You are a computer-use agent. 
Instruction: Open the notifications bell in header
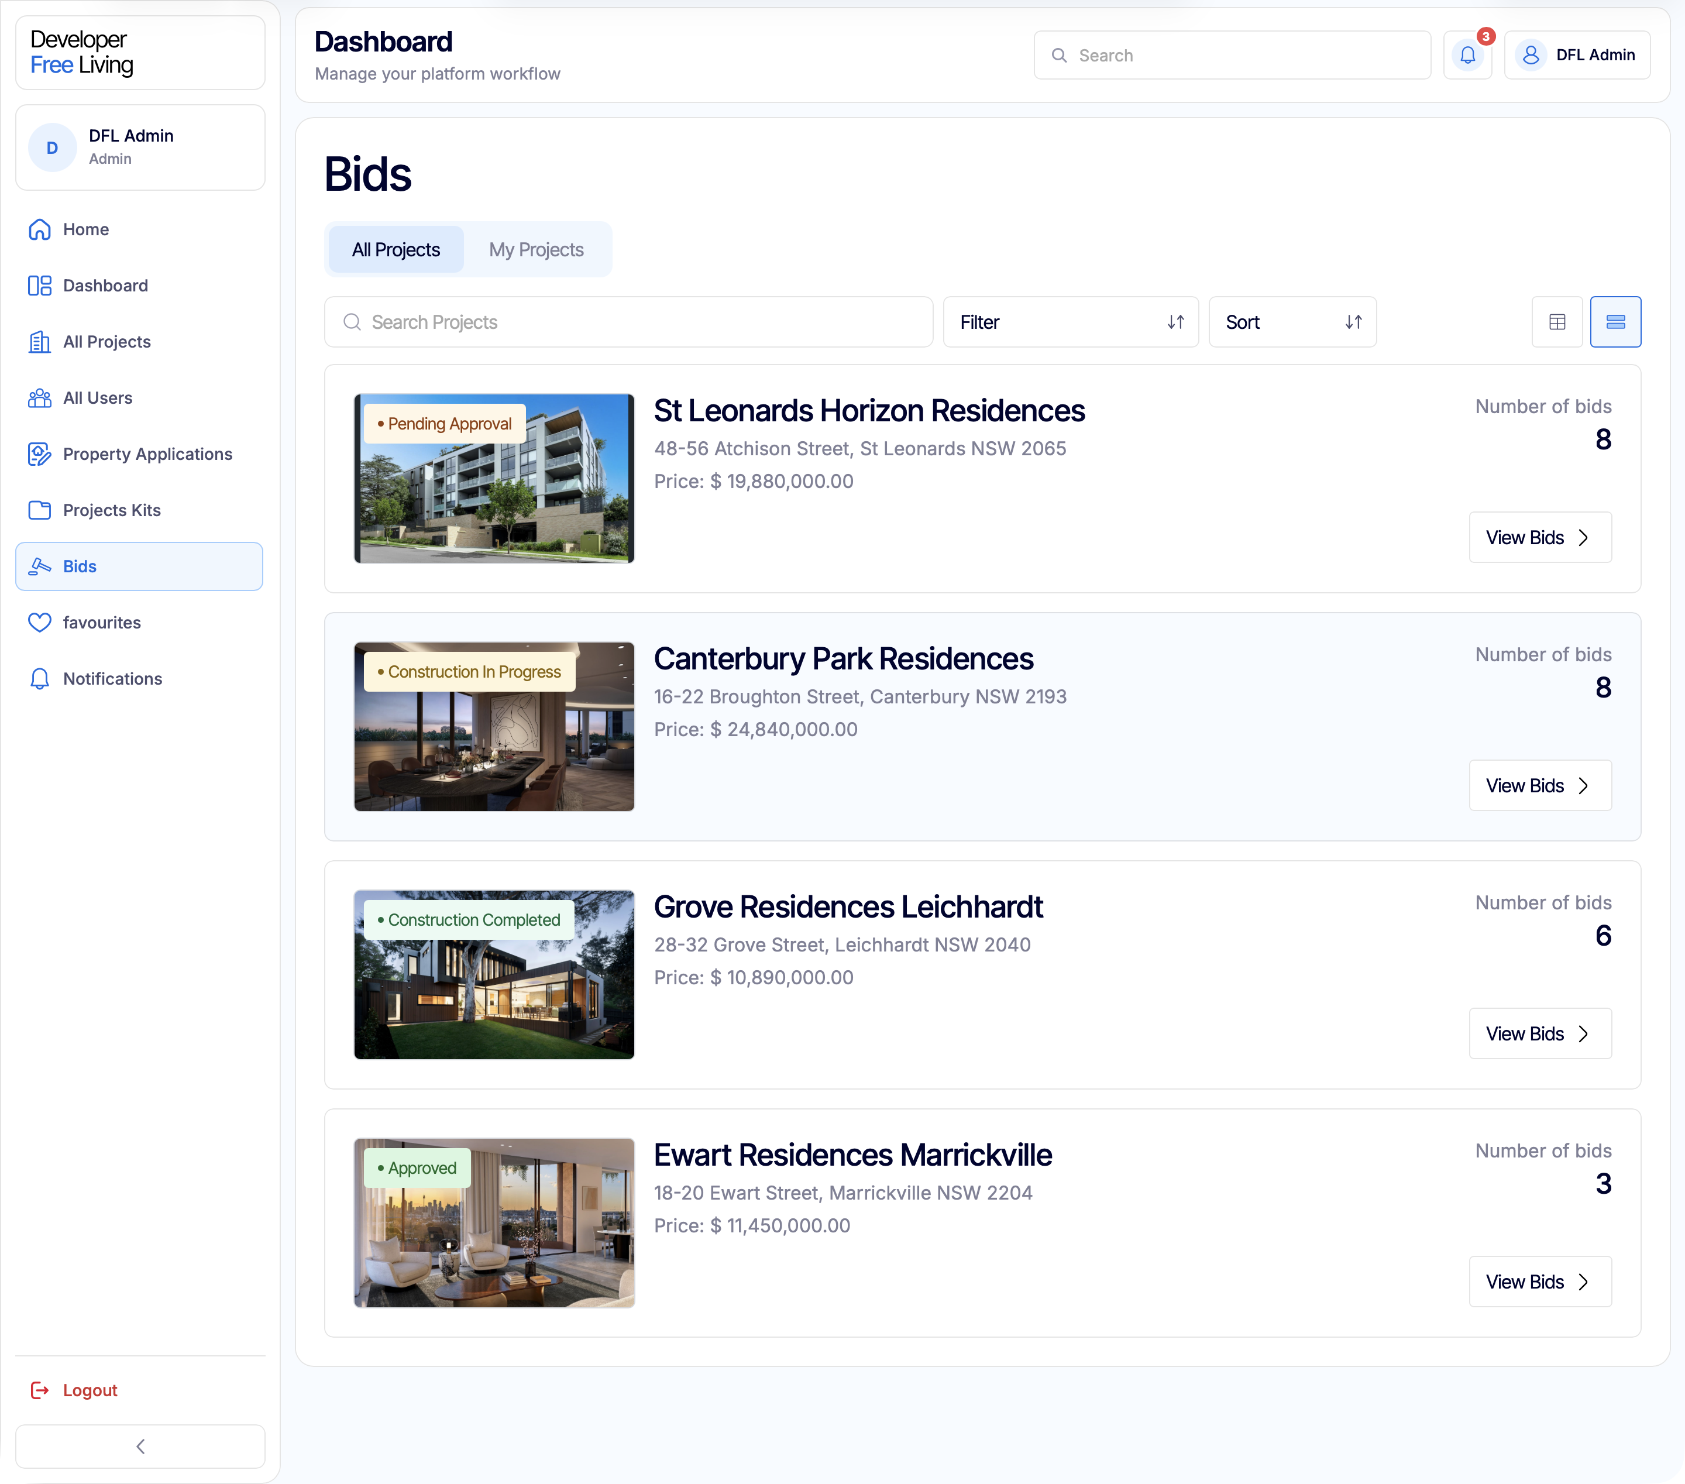(x=1467, y=55)
